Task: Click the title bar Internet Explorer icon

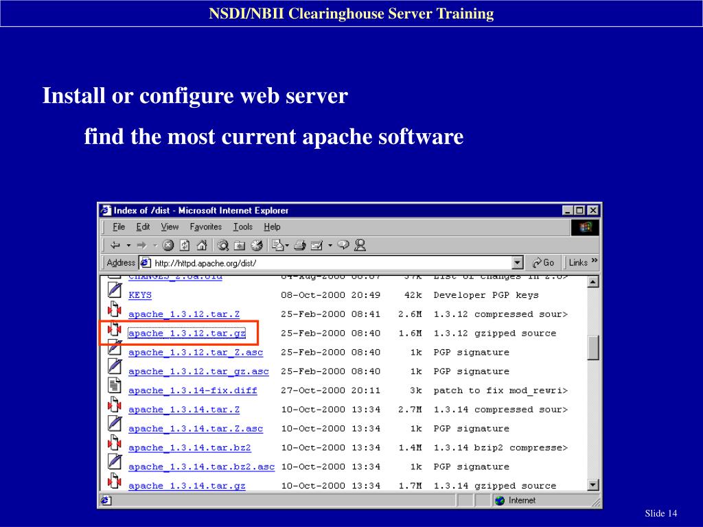Action: click(106, 211)
